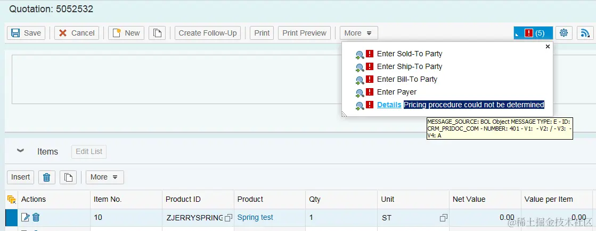Viewport: 596px width, 231px height.
Task: Click the Print button
Action: coord(262,33)
